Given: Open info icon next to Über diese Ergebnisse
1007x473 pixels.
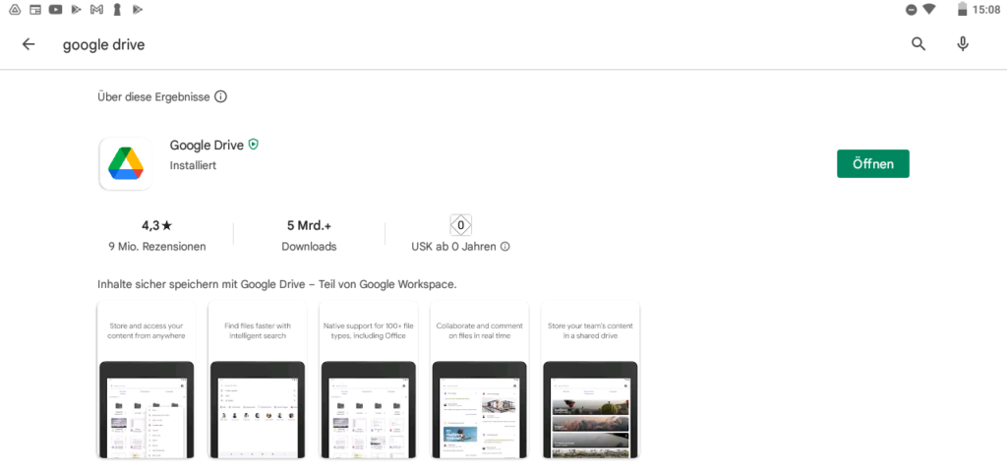Looking at the screenshot, I should click(x=221, y=97).
